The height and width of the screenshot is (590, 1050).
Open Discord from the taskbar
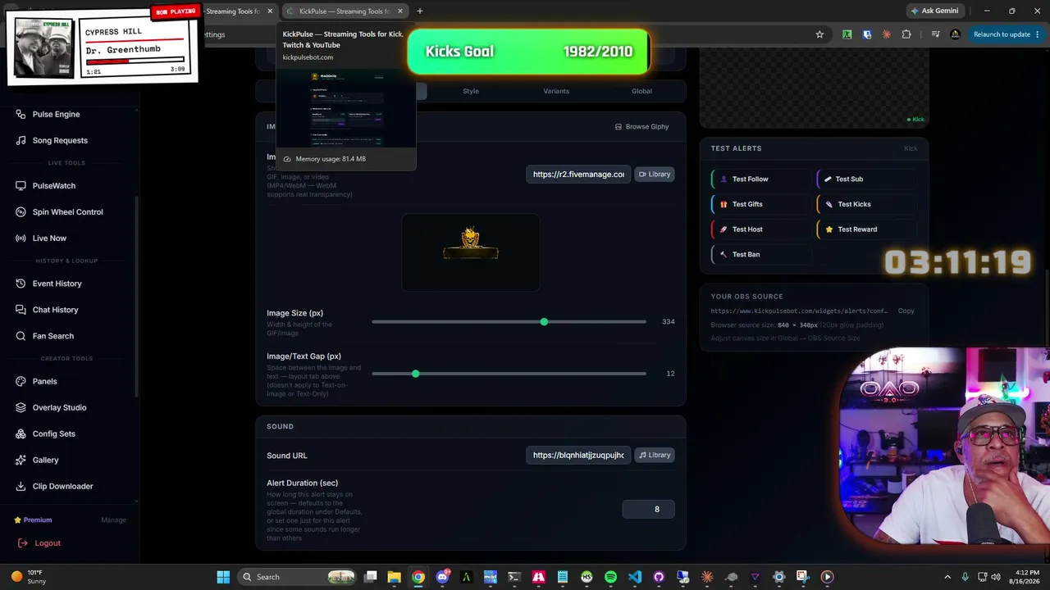(x=443, y=577)
